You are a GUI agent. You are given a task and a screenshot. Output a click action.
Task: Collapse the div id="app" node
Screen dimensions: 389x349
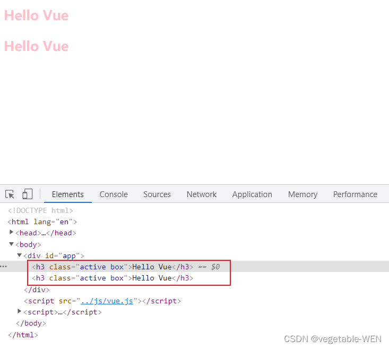[19, 255]
